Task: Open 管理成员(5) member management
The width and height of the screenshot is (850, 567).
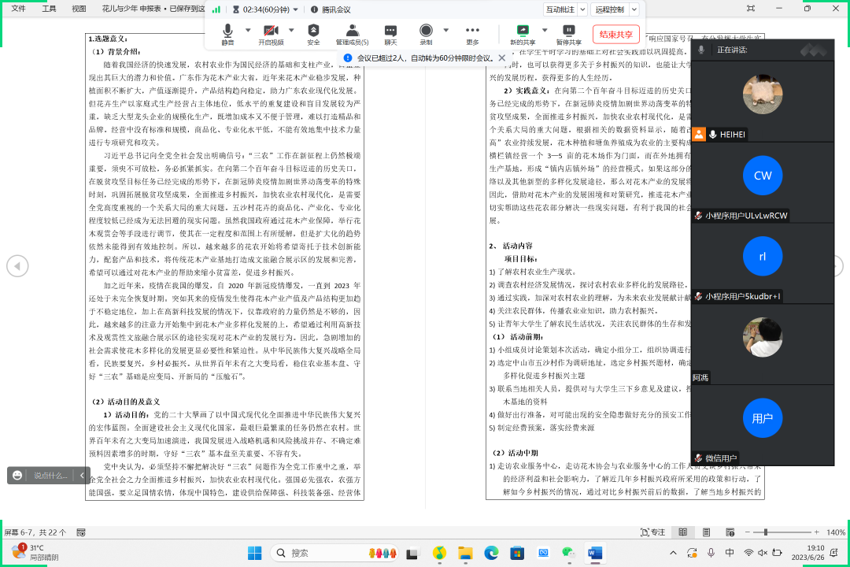Action: (x=352, y=34)
